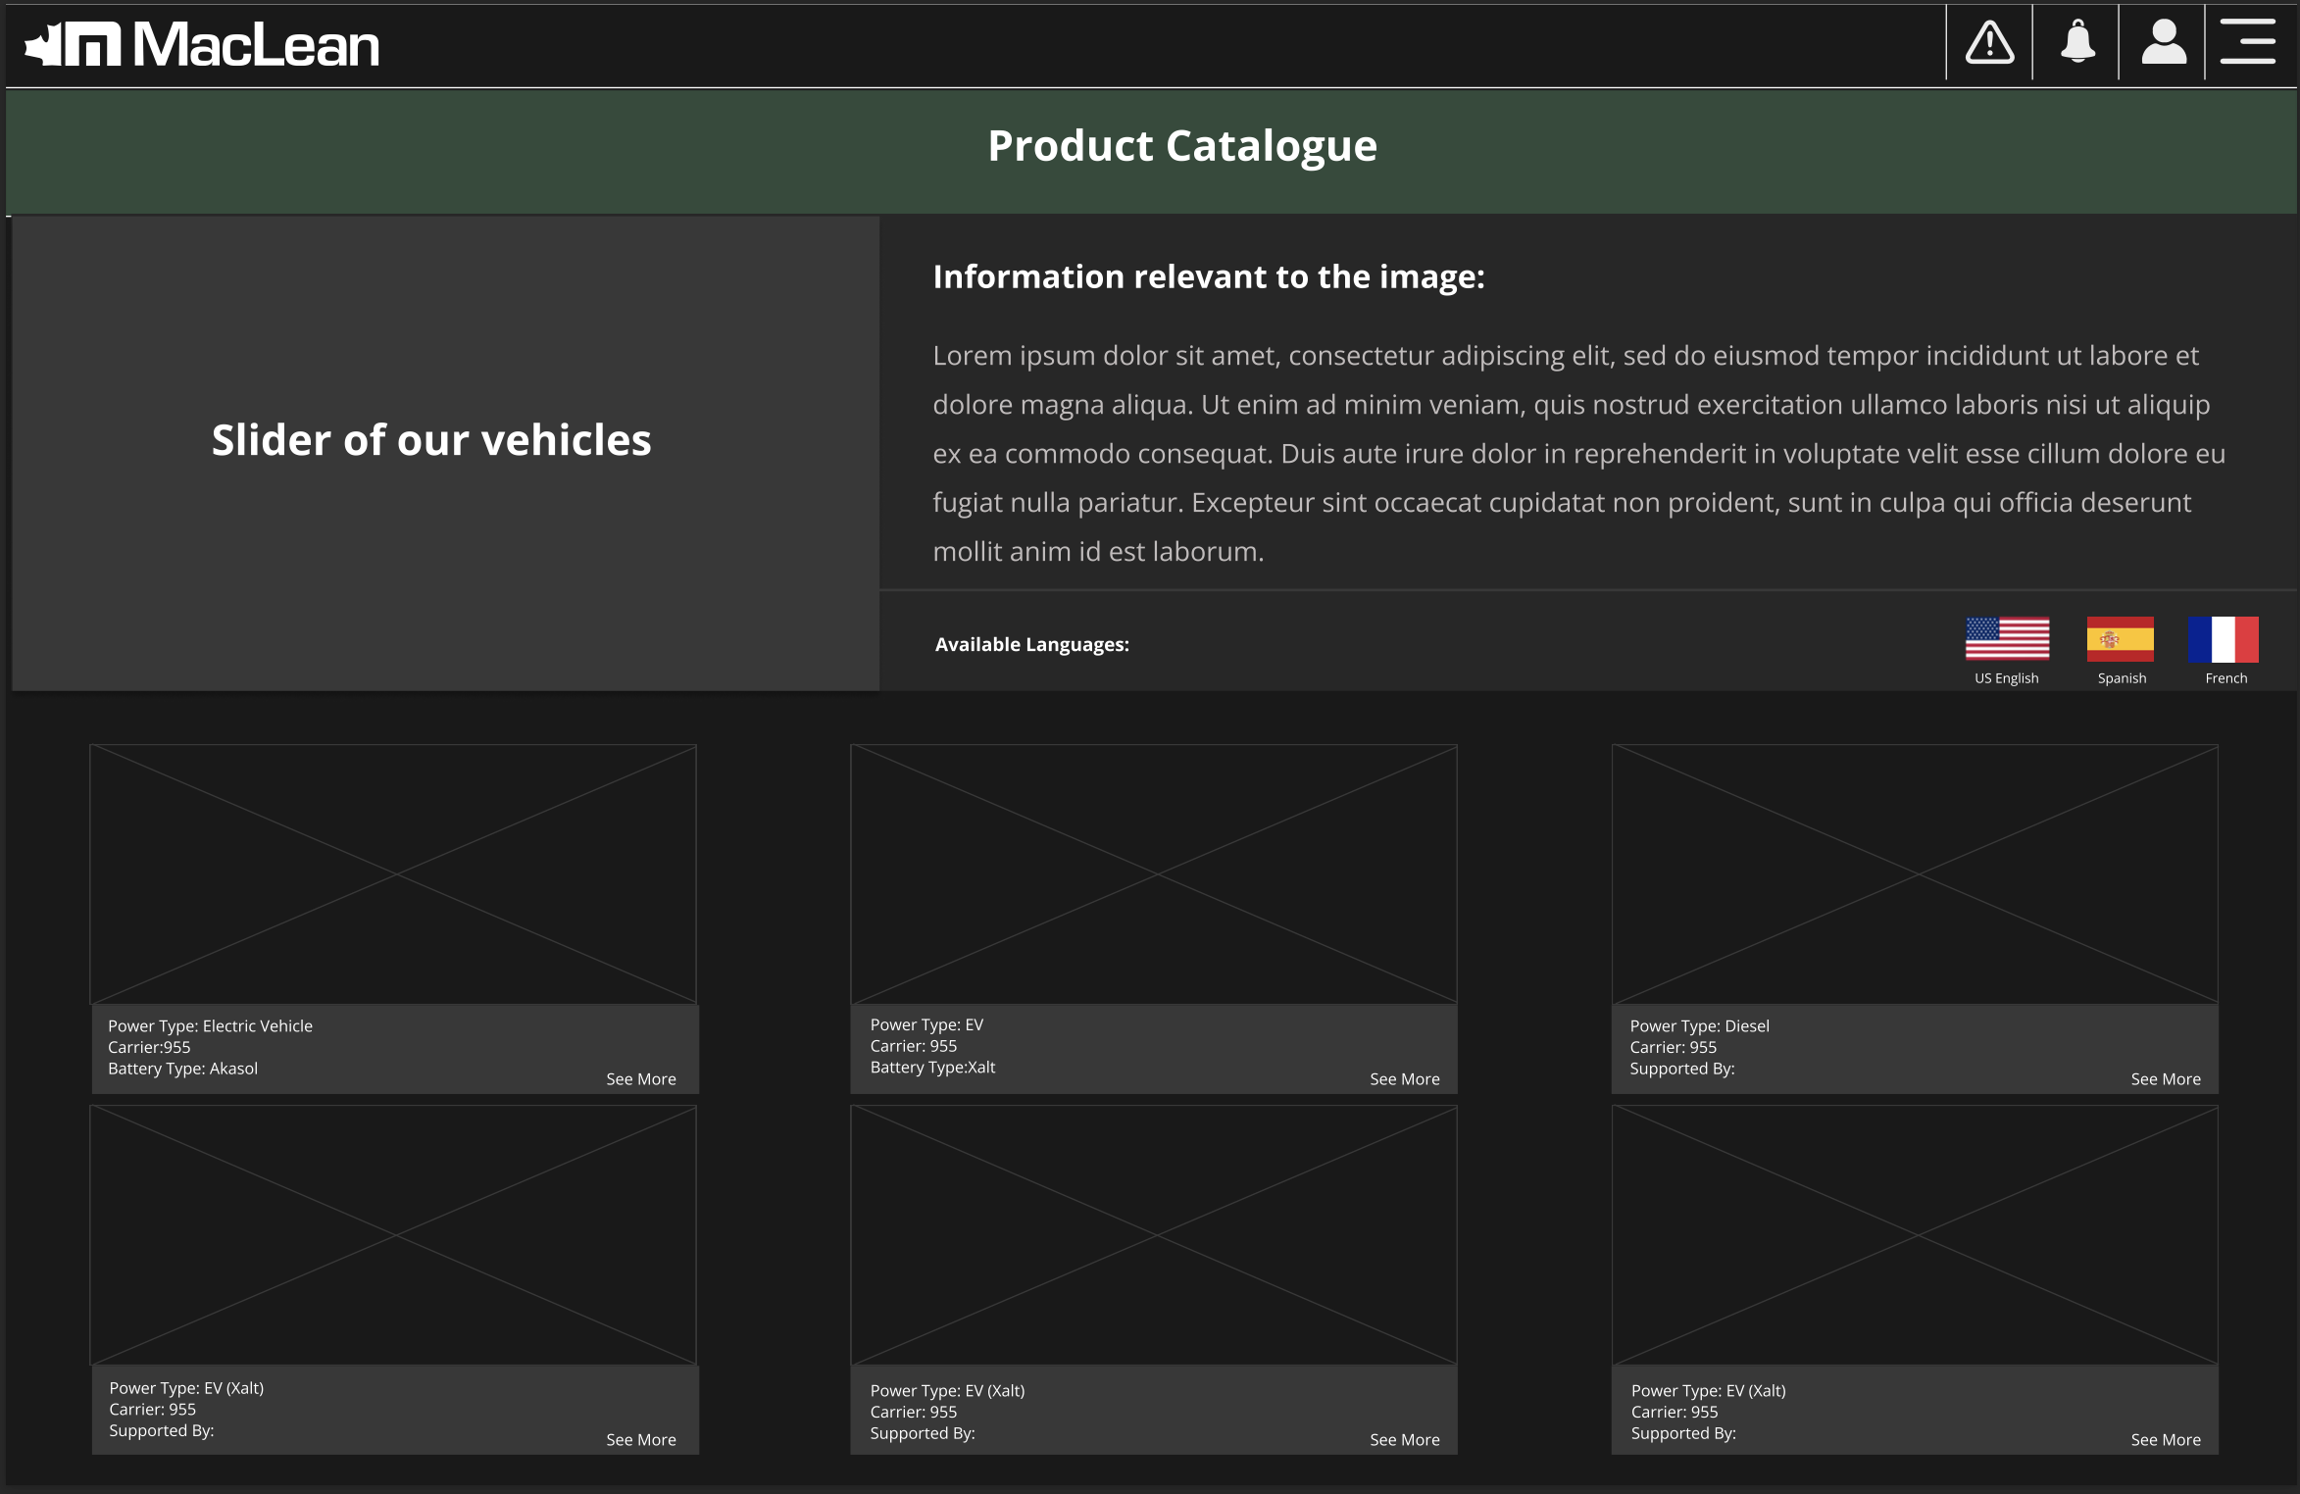
Task: See More on the Diesel card
Action: 2165,1078
